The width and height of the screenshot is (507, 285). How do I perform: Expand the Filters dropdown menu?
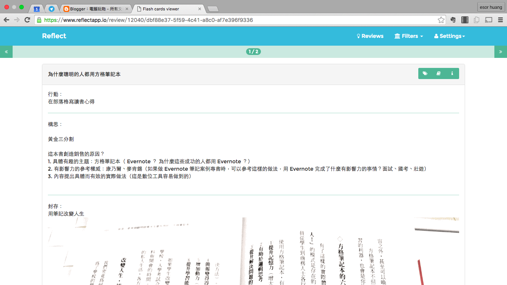(409, 36)
